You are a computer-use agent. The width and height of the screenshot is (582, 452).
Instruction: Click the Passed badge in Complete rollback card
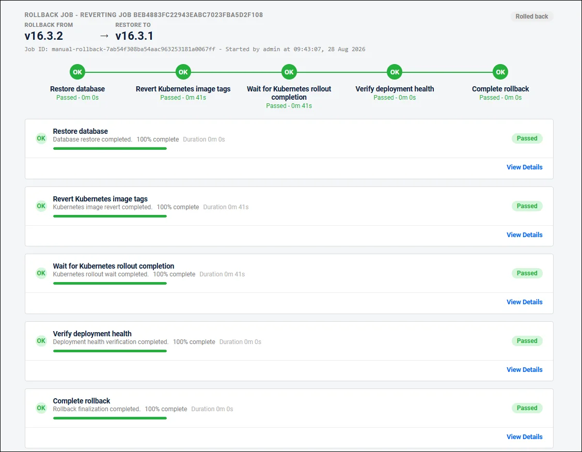pos(527,408)
